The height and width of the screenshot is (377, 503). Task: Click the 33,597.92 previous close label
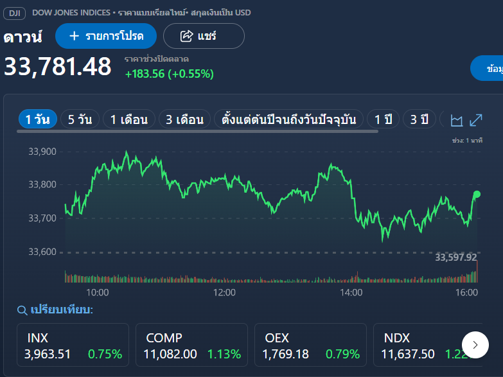tap(456, 258)
